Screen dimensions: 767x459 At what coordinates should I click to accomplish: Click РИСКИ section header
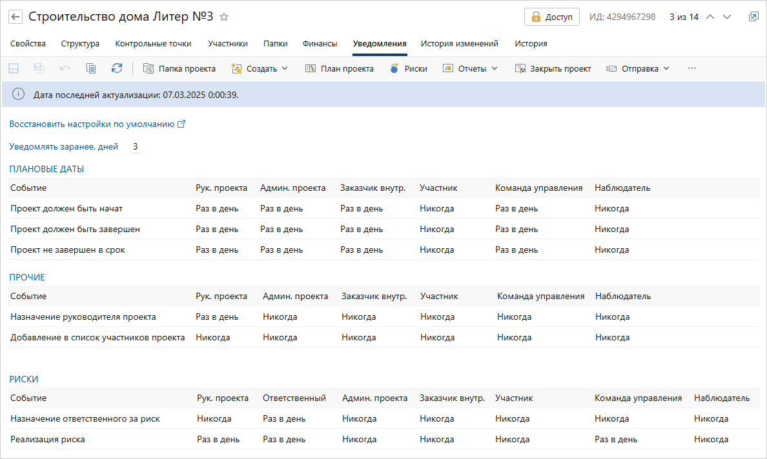coord(23,379)
